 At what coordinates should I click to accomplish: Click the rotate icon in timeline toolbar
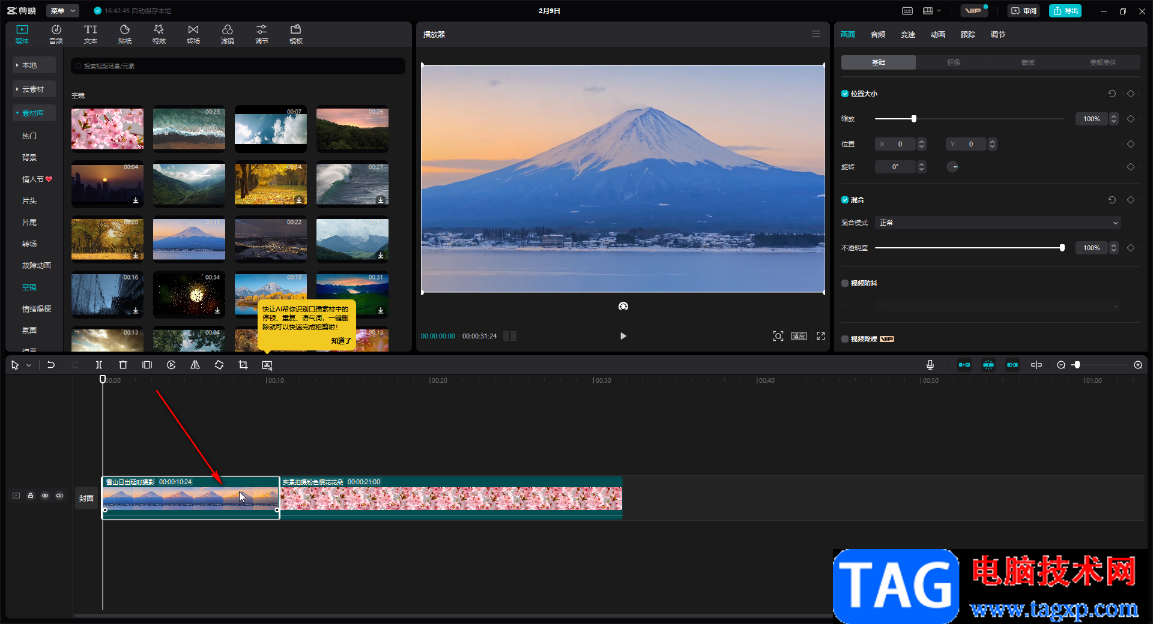click(219, 365)
